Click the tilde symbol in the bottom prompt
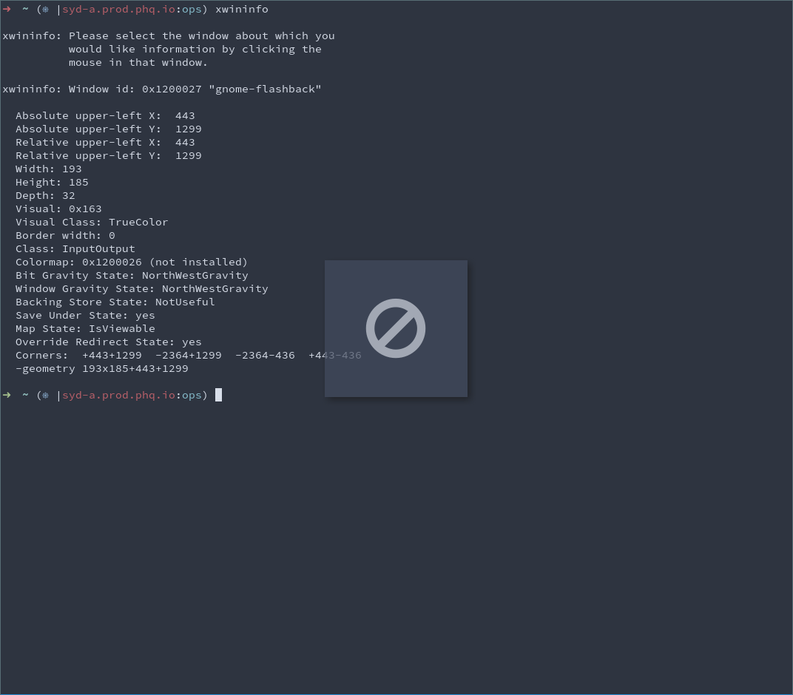The image size is (793, 695). pos(25,395)
